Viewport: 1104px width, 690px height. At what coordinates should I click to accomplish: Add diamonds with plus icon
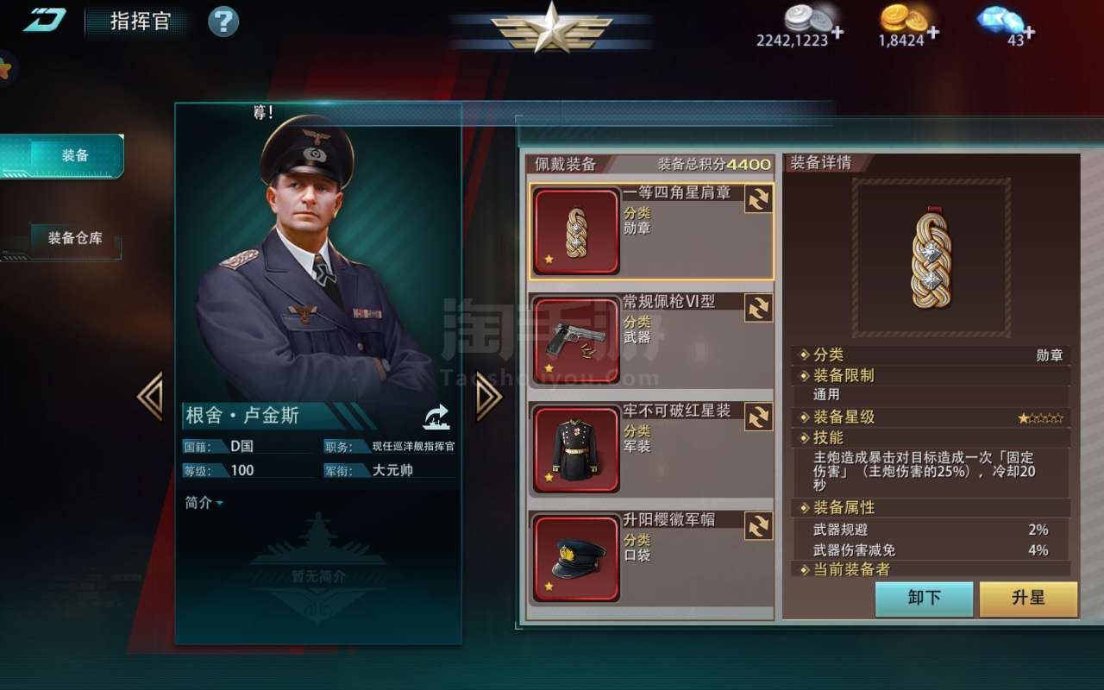point(1028,34)
